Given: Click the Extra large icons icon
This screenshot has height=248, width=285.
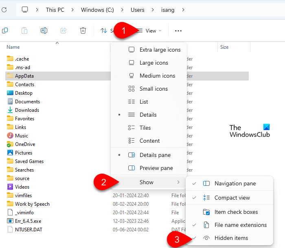Looking at the screenshot, I should pyautogui.click(x=132, y=50).
